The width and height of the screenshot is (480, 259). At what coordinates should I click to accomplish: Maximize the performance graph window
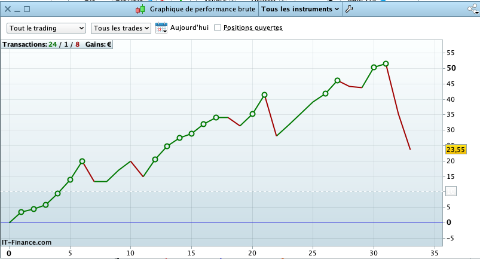tap(27, 9)
